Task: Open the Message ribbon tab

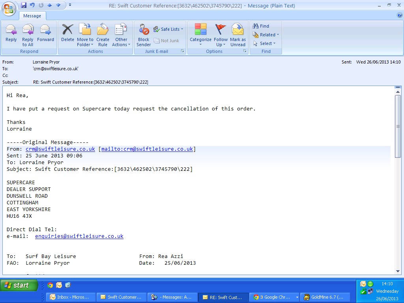Action: [32, 16]
